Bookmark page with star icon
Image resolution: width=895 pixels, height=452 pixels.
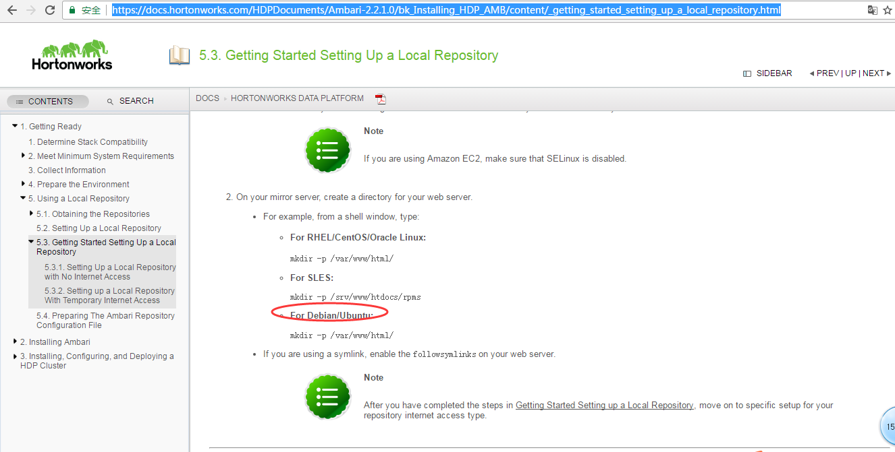pos(888,10)
